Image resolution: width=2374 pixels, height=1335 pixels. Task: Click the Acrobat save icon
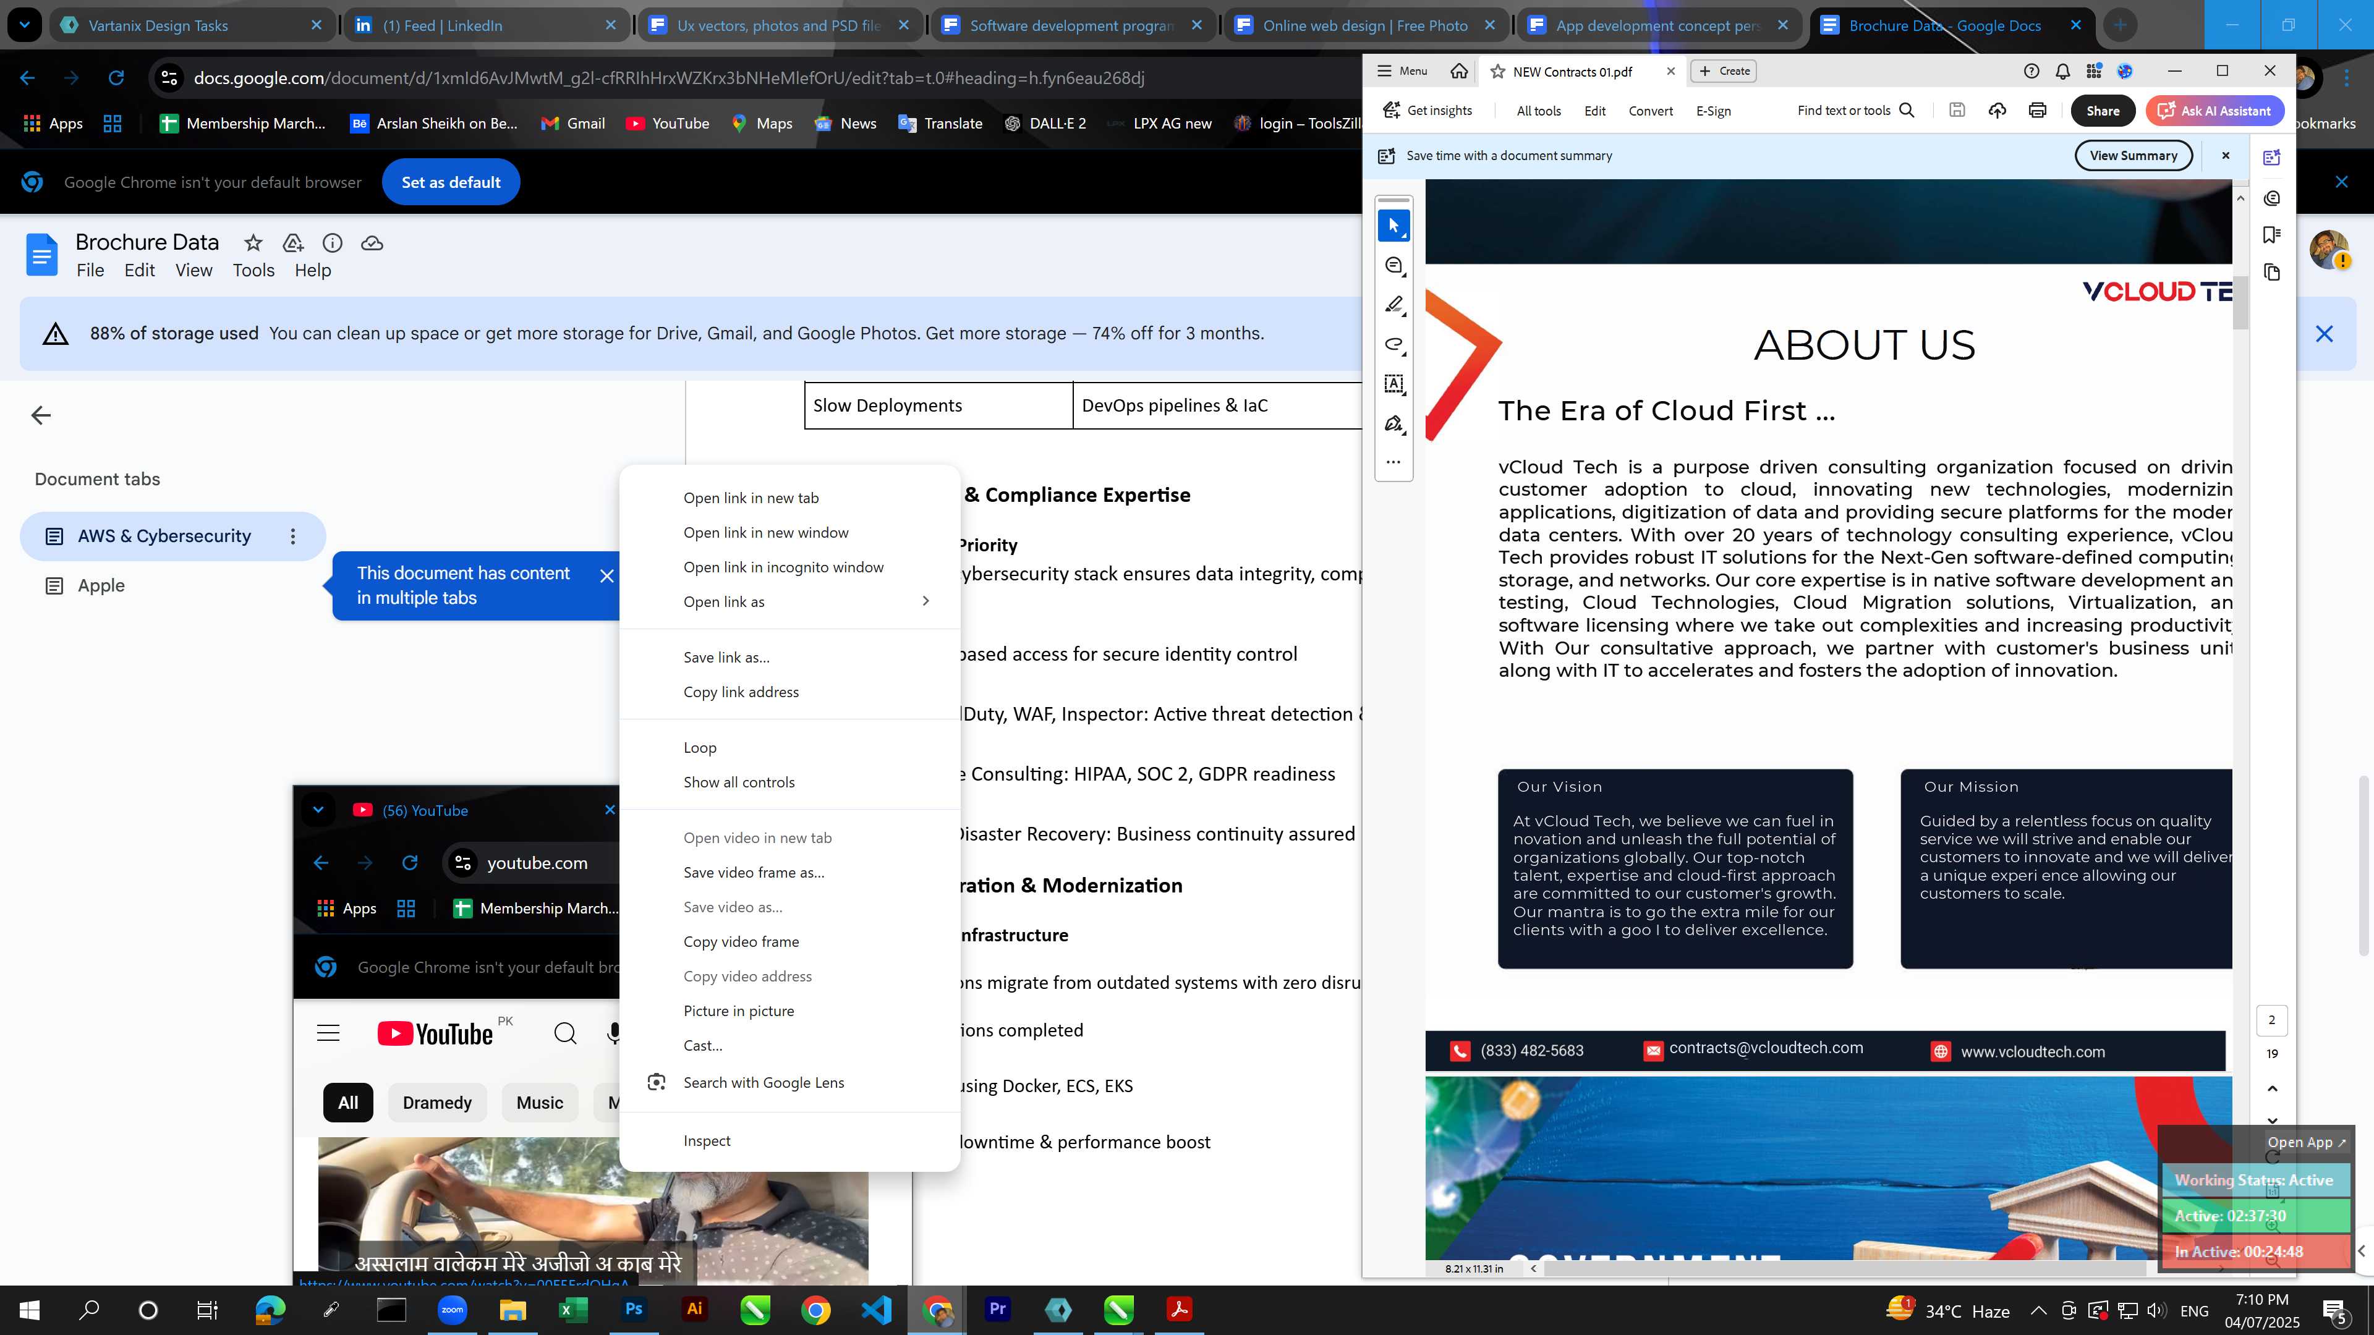pos(1957,111)
